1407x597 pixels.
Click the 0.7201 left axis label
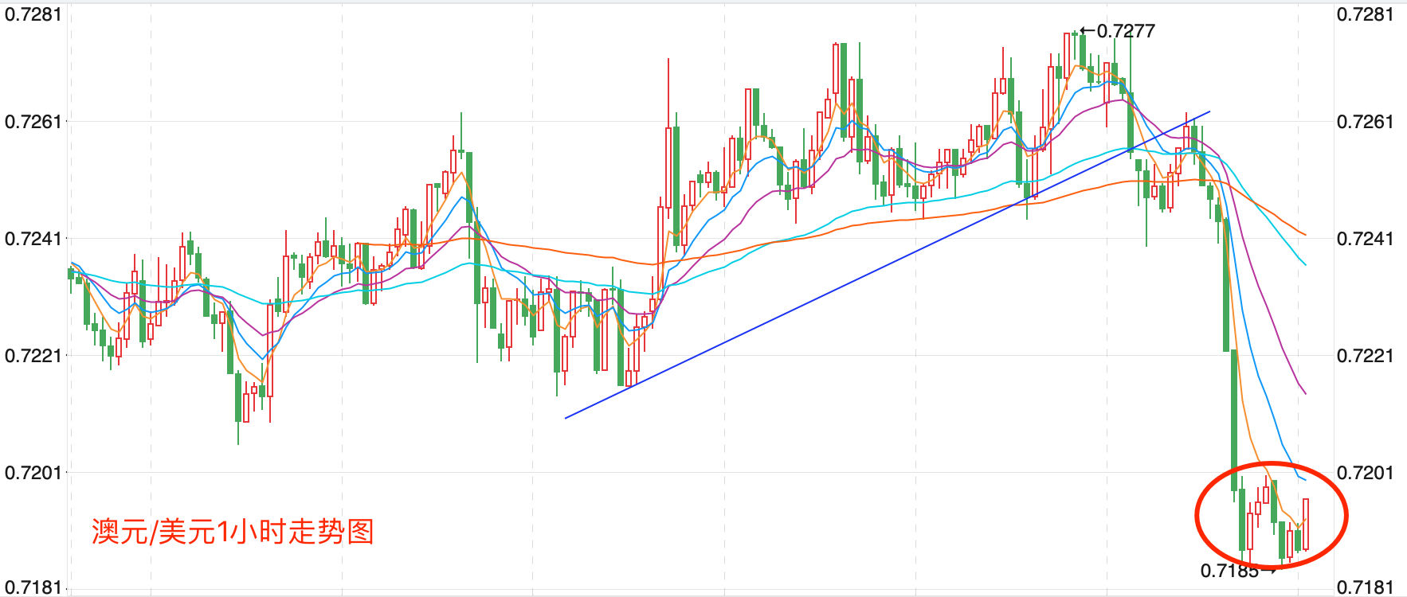(x=33, y=473)
